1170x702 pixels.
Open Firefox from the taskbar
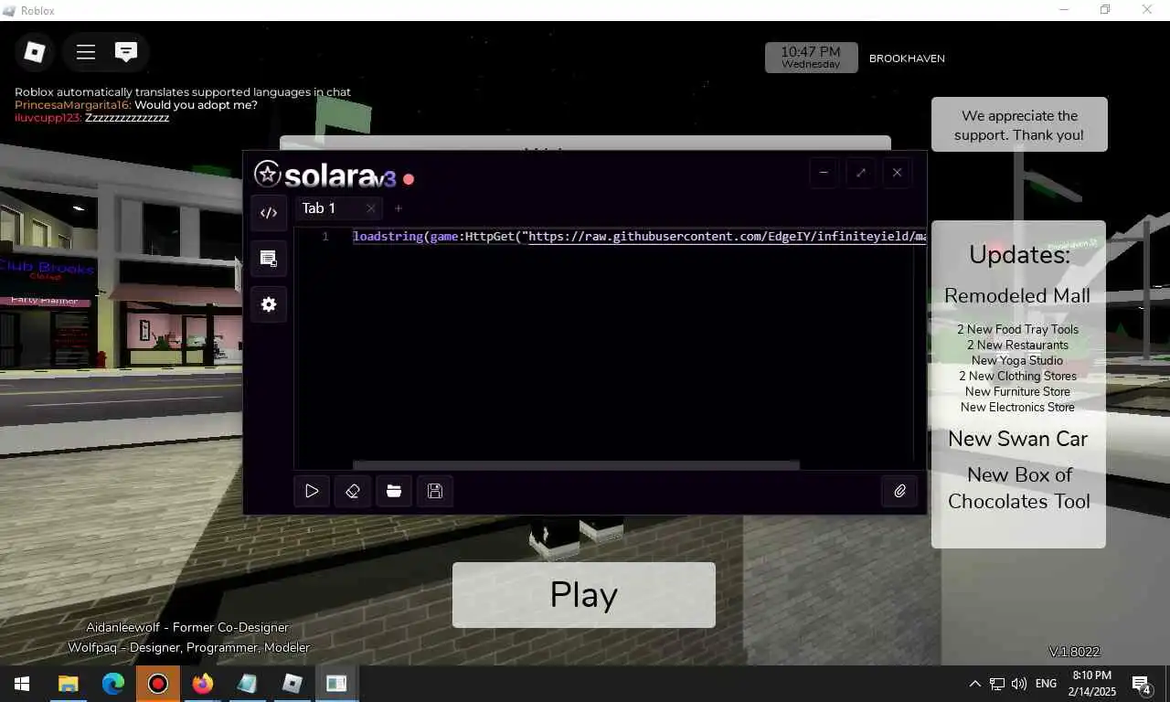203,684
